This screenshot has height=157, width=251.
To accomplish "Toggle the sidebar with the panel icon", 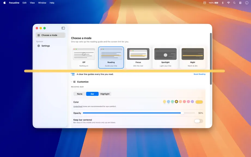I will click(x=63, y=28).
